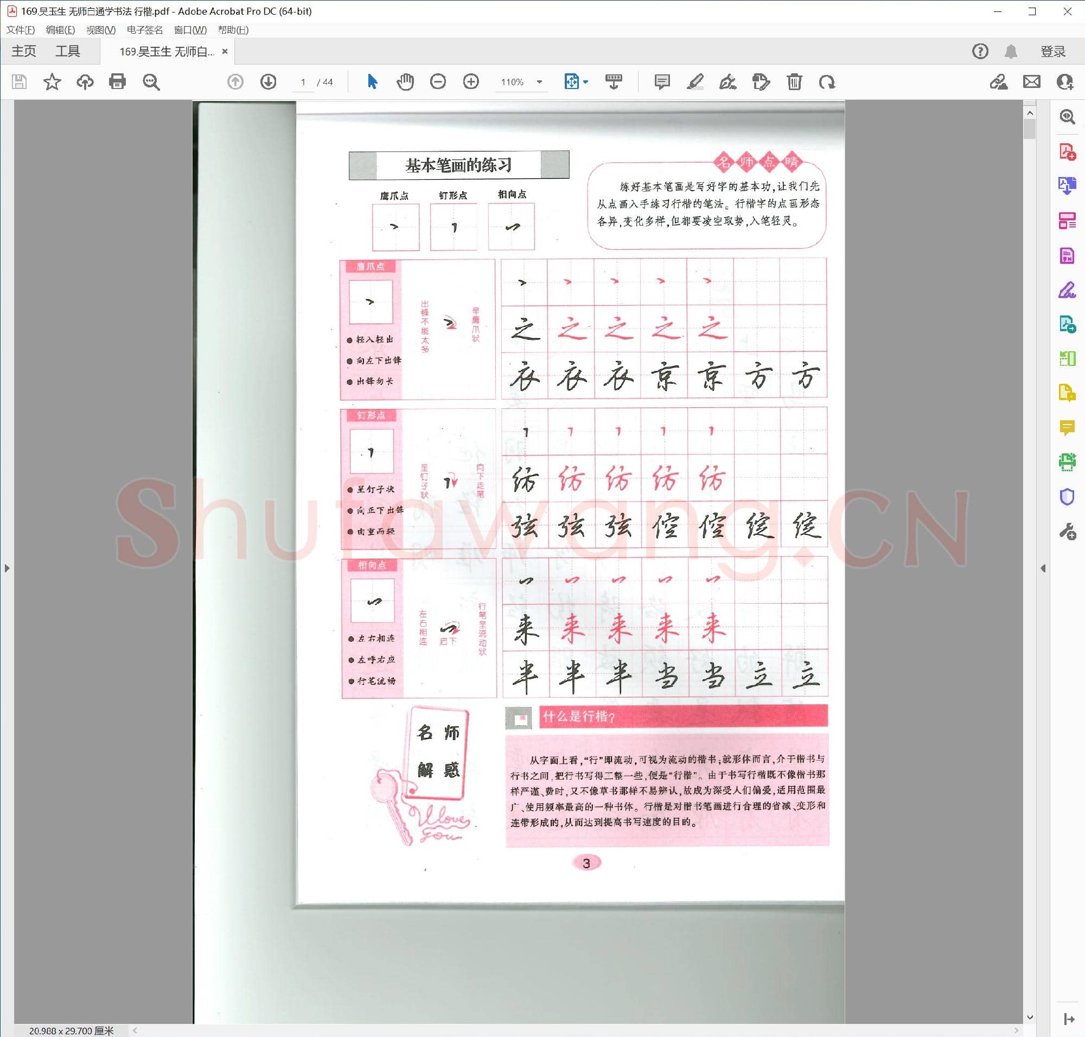
Task: Switch to the 工具 tab
Action: (x=67, y=52)
